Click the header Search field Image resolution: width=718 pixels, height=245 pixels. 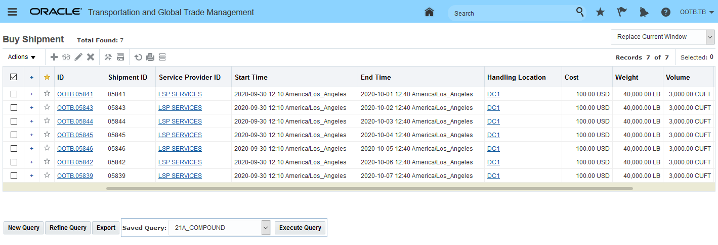[511, 13]
